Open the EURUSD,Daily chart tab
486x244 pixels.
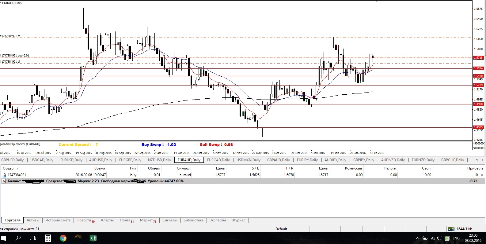(71, 160)
